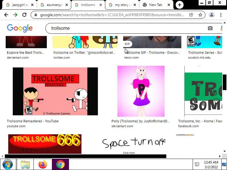Click the vertical scrollbar up arrow
This screenshot has height=170, width=227.
point(224,23)
